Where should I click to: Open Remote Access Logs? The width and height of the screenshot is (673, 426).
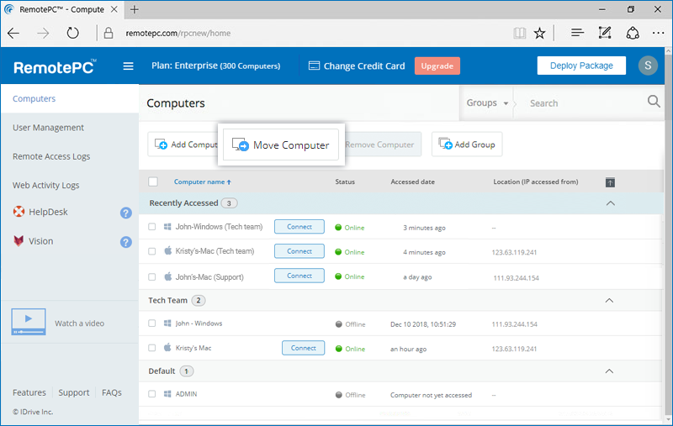[x=51, y=156]
